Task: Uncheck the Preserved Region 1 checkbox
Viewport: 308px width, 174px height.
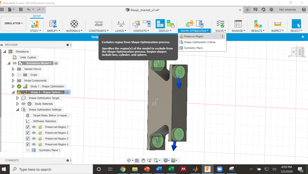Action: (28, 127)
